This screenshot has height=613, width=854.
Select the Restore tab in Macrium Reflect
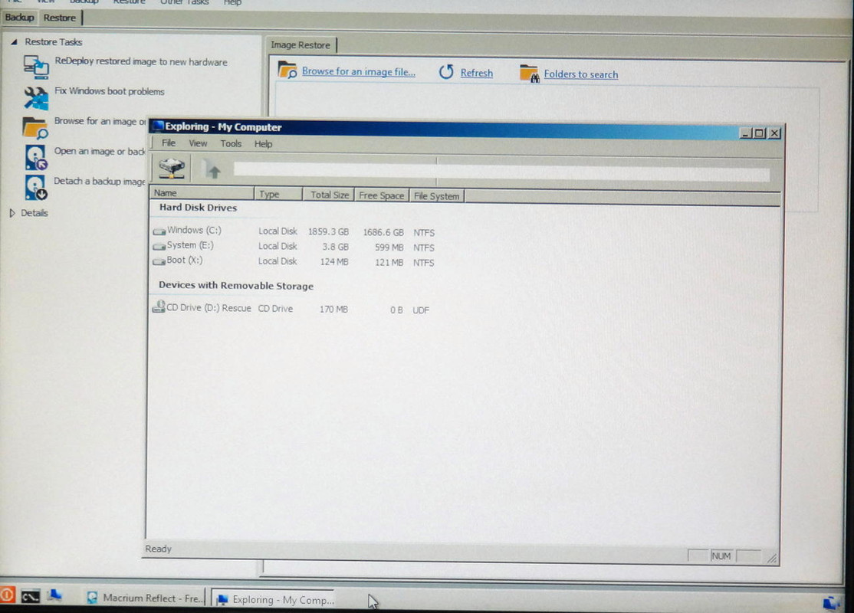coord(59,18)
